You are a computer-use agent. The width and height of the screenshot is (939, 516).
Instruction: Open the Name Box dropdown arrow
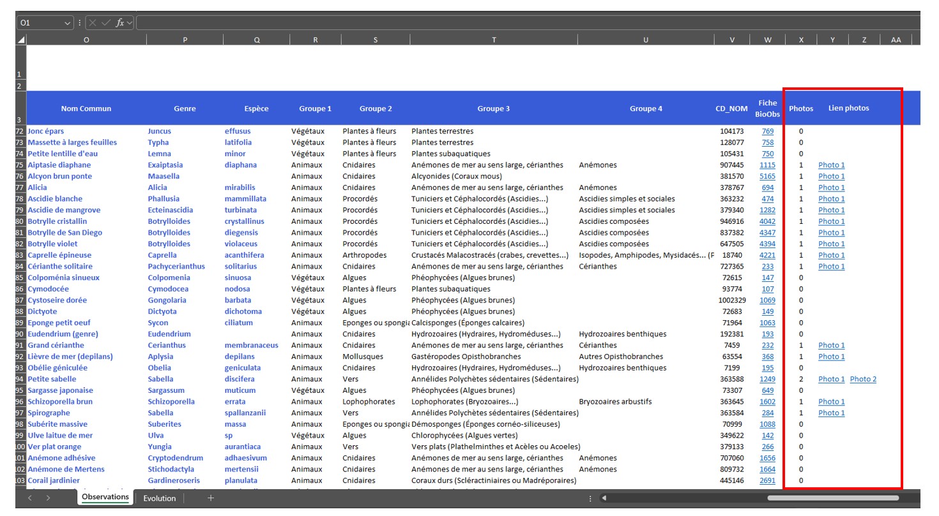[x=68, y=23]
